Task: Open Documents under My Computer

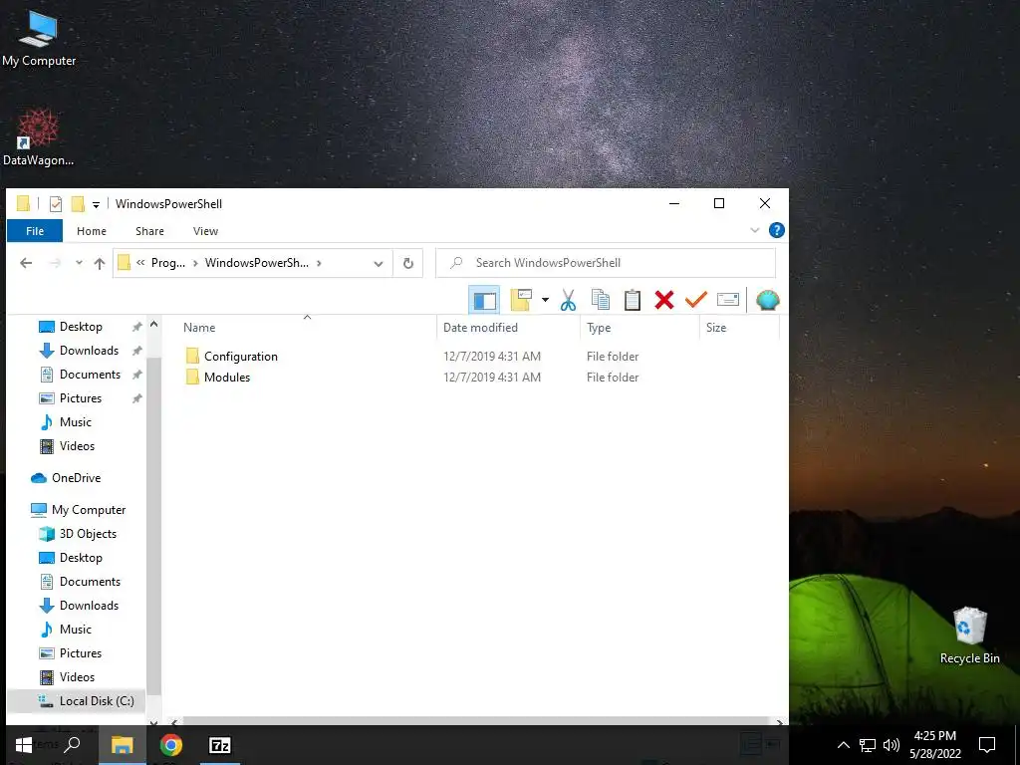Action: [x=90, y=582]
